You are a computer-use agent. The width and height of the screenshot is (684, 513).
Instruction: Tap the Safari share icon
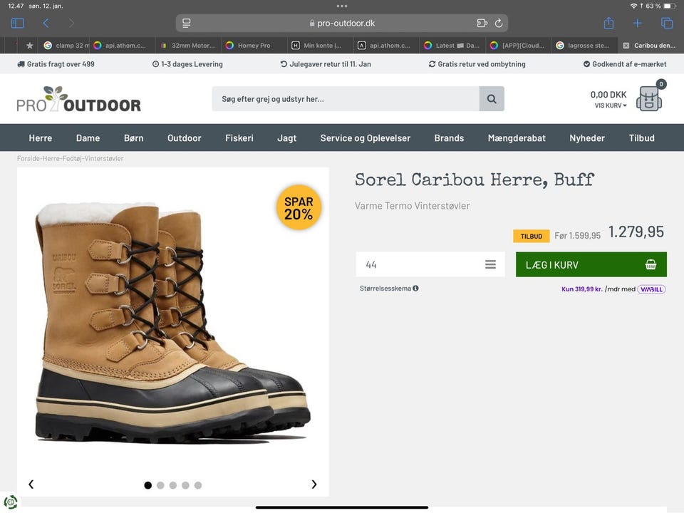pyautogui.click(x=608, y=24)
